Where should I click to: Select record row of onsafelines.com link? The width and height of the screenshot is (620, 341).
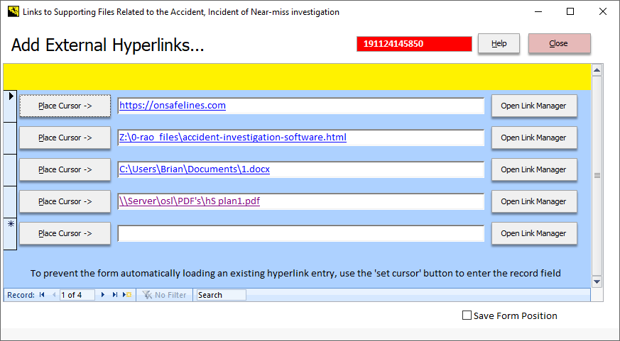point(10,106)
